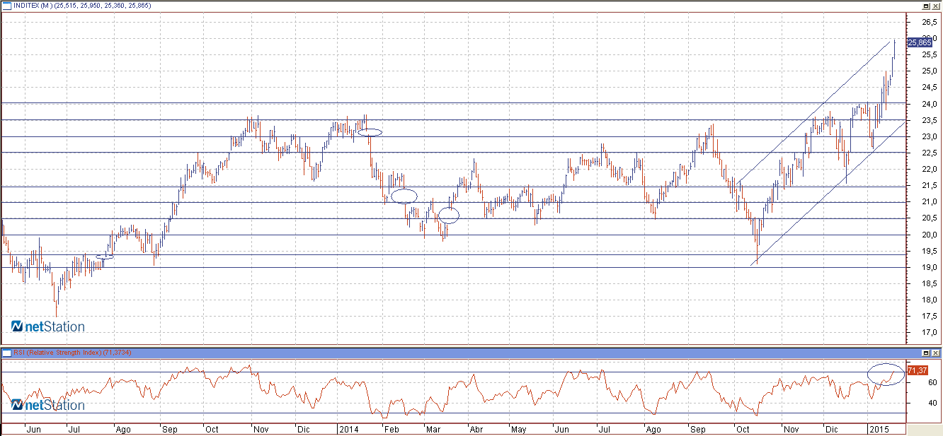
Task: Click the 20,0 price axis label
Action: [930, 235]
